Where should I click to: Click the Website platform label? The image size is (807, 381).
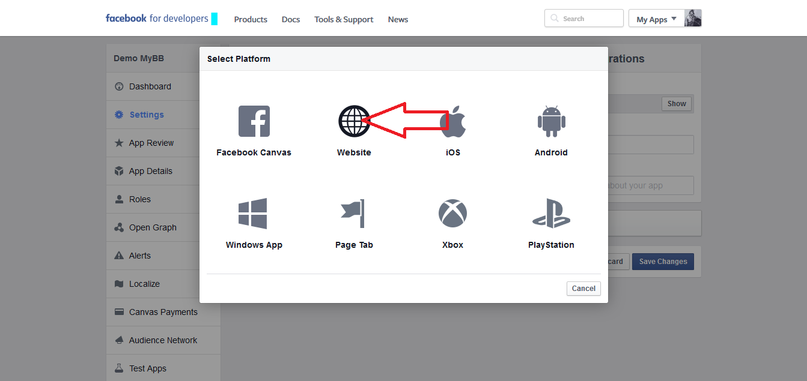(x=354, y=152)
